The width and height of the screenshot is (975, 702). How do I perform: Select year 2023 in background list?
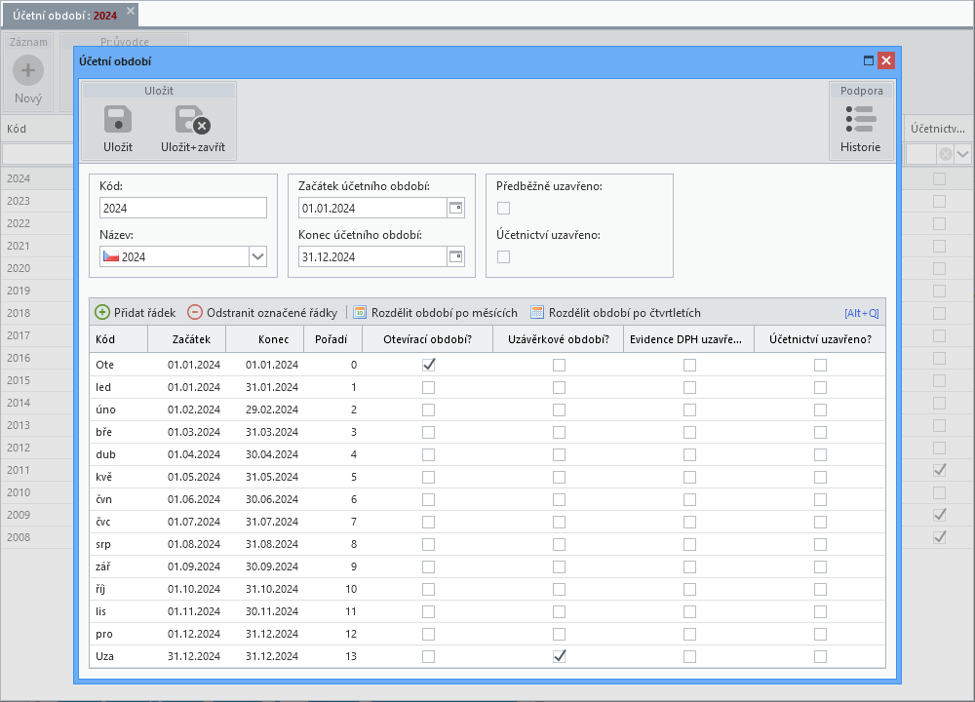(19, 201)
